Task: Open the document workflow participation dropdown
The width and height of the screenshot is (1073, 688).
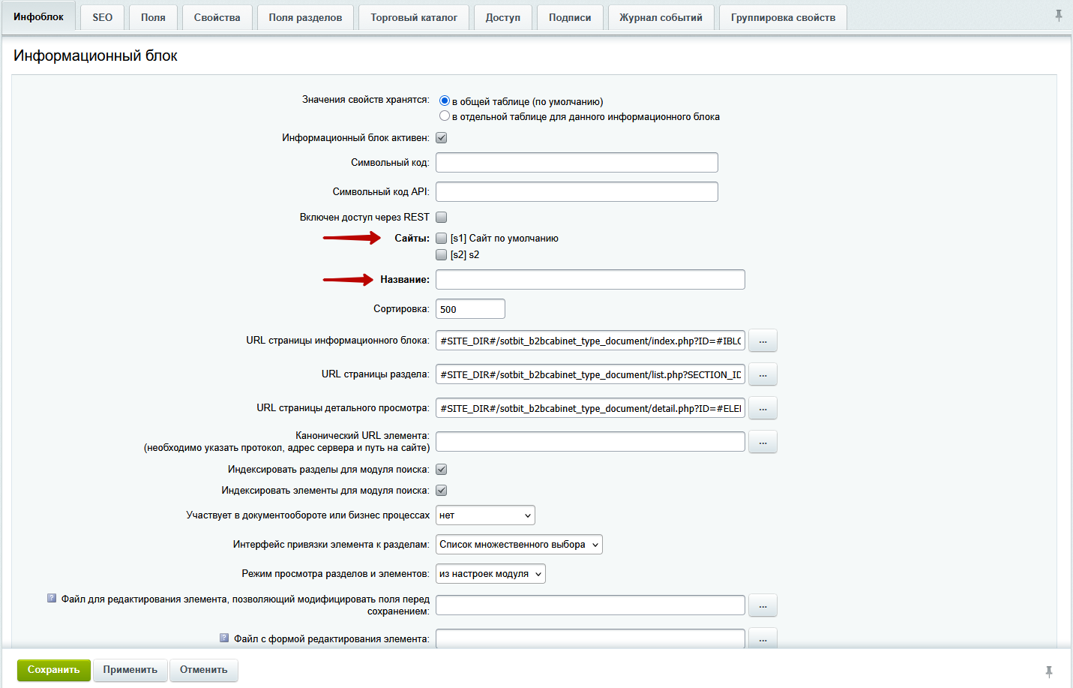Action: click(484, 515)
